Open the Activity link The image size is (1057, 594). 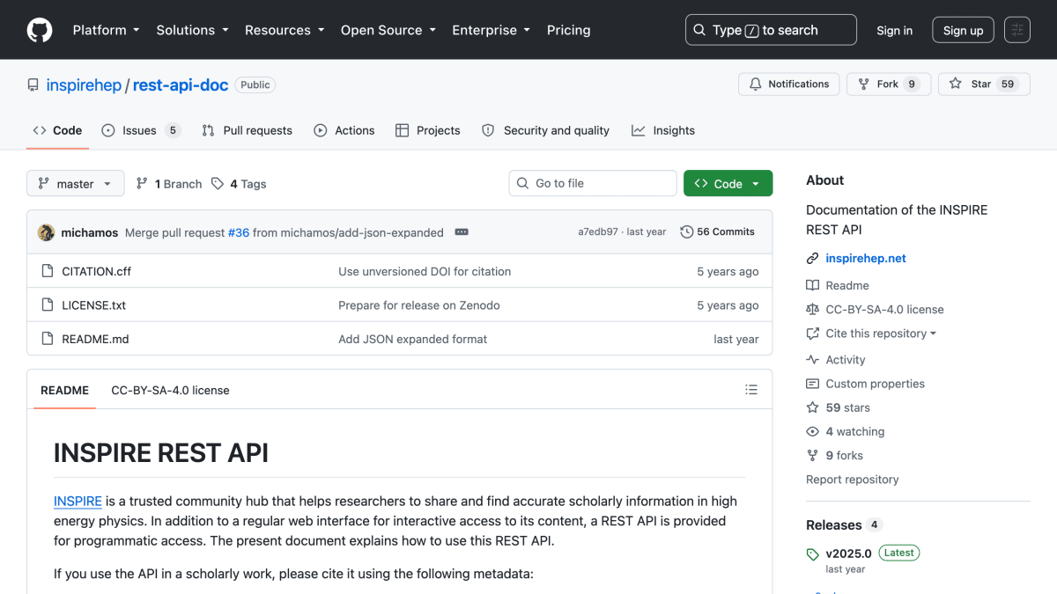[x=836, y=359]
